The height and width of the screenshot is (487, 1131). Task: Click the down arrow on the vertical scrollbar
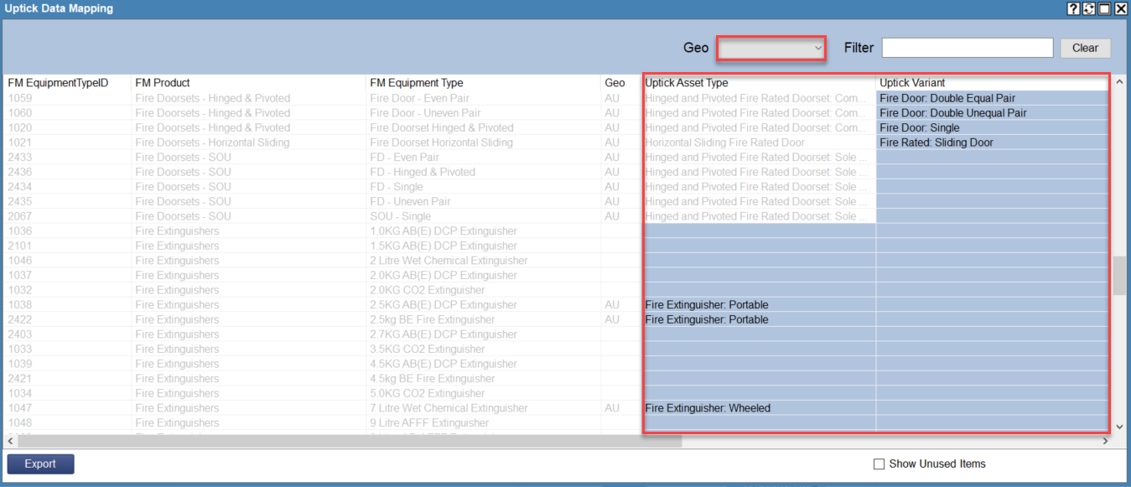tap(1119, 426)
